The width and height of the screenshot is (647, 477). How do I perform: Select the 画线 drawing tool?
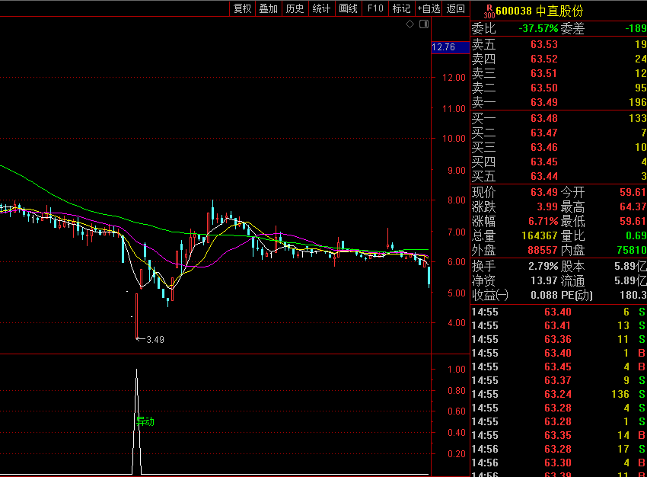[x=348, y=8]
